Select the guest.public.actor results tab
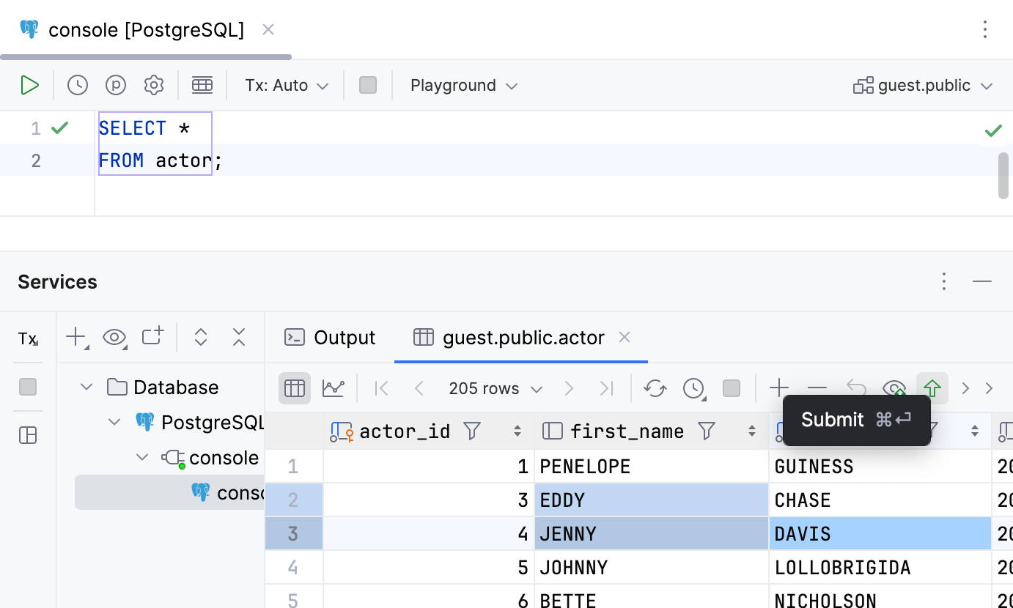The image size is (1013, 608). point(523,338)
